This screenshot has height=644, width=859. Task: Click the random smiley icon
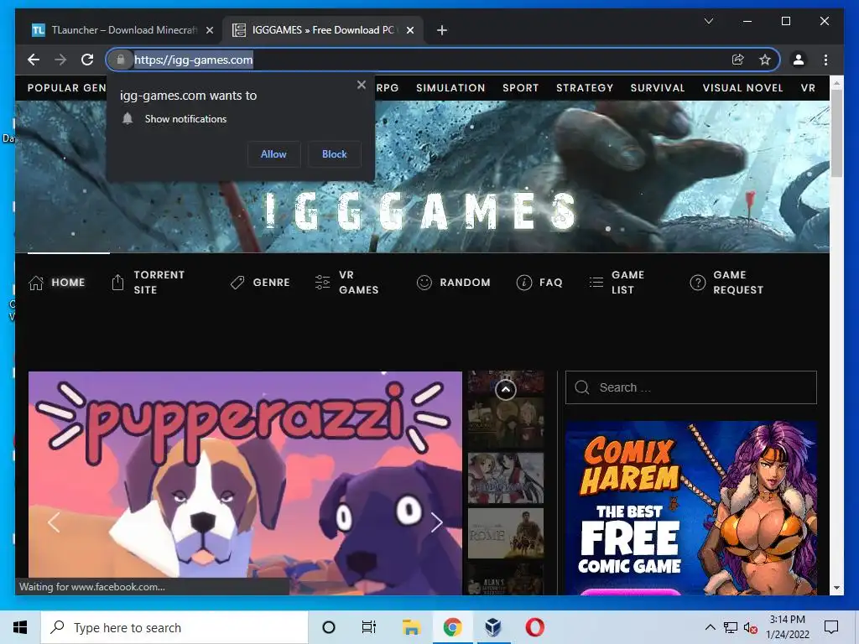tap(424, 283)
